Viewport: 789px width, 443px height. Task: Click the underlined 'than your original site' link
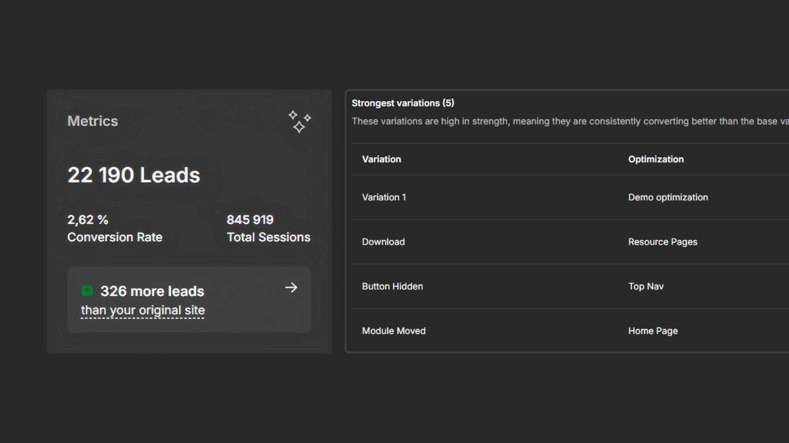[143, 310]
